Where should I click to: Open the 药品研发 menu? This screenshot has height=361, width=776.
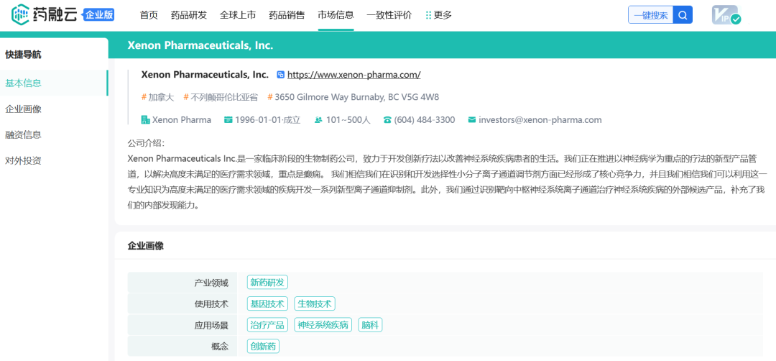189,15
